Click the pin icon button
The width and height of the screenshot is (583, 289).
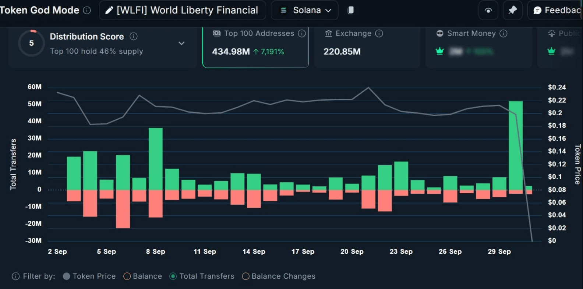pyautogui.click(x=512, y=10)
